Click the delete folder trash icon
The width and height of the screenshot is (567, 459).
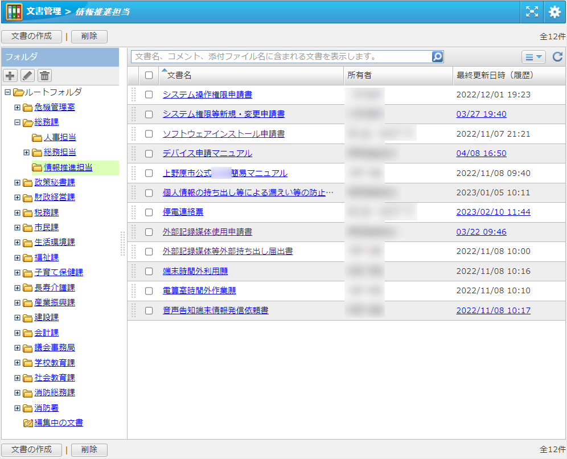pyautogui.click(x=44, y=76)
